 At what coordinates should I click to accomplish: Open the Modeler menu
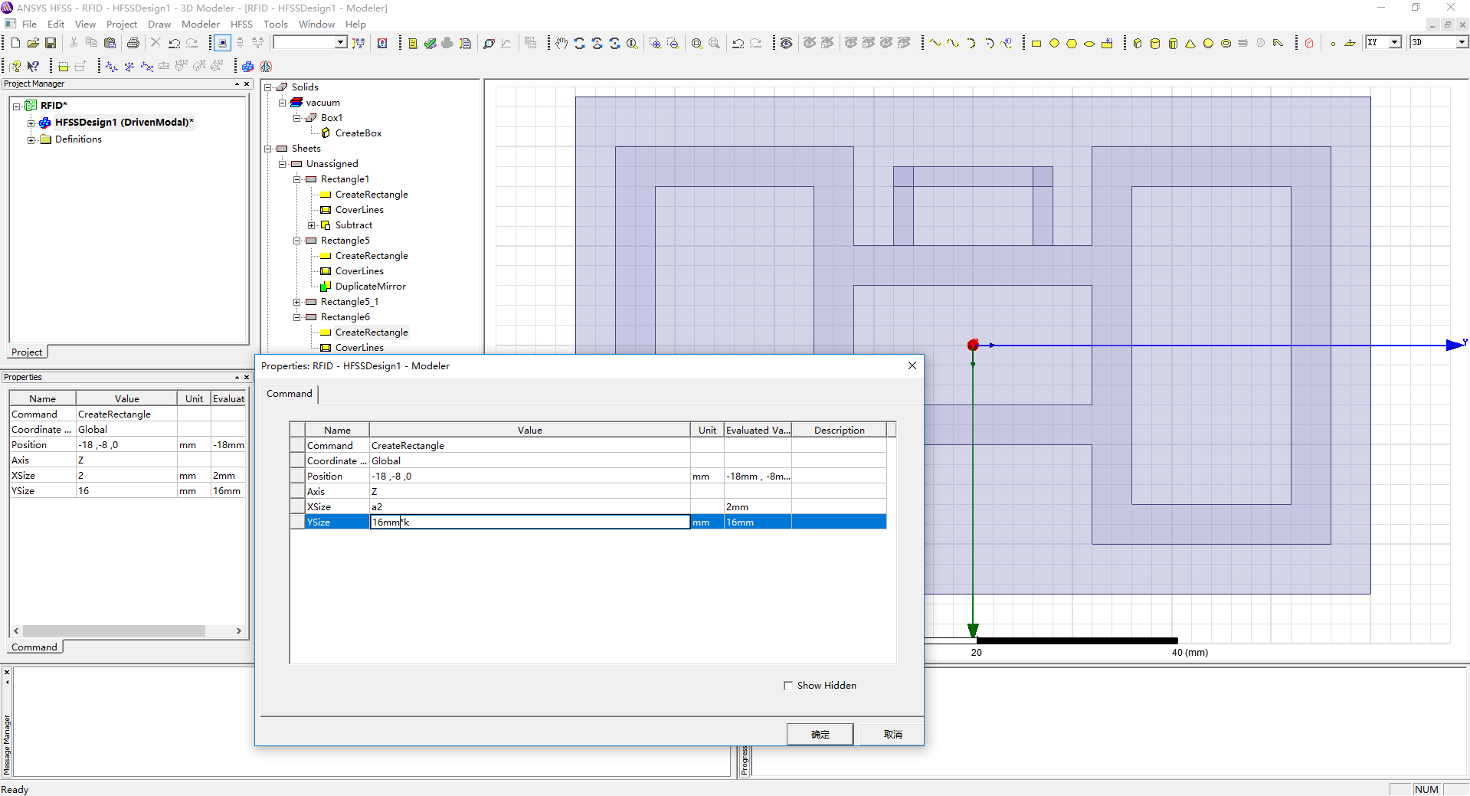200,25
